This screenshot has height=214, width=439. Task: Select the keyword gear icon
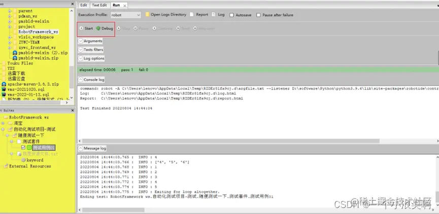pos(23,160)
